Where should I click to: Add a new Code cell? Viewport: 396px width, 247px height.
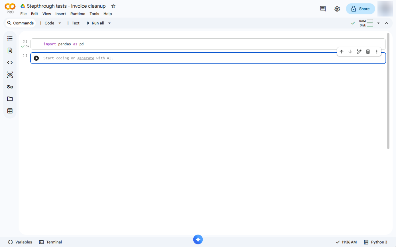point(46,23)
